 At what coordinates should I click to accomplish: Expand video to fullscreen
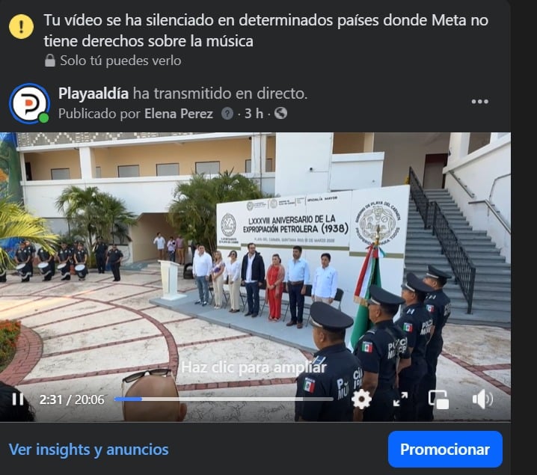pyautogui.click(x=400, y=399)
